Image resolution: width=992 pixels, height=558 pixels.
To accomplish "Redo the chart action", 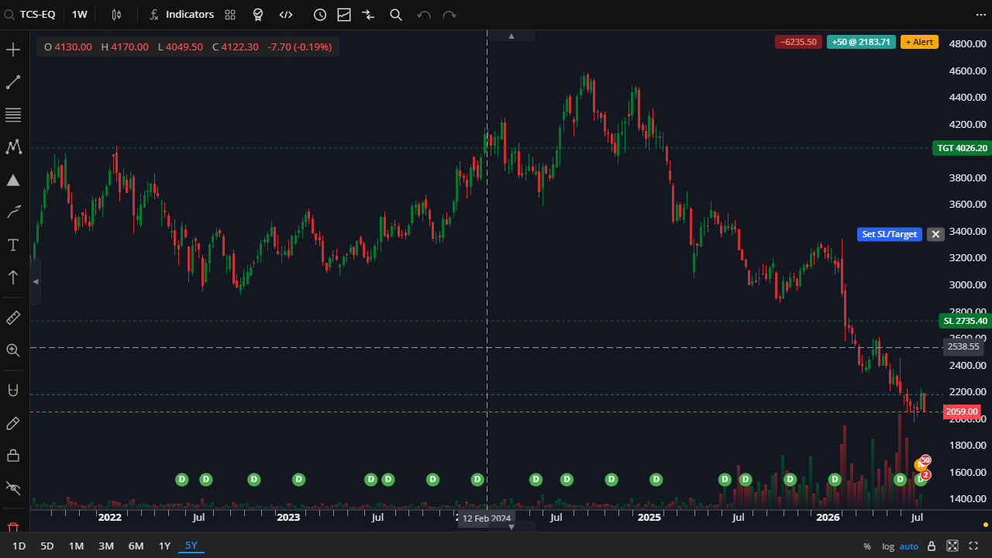I will (449, 15).
